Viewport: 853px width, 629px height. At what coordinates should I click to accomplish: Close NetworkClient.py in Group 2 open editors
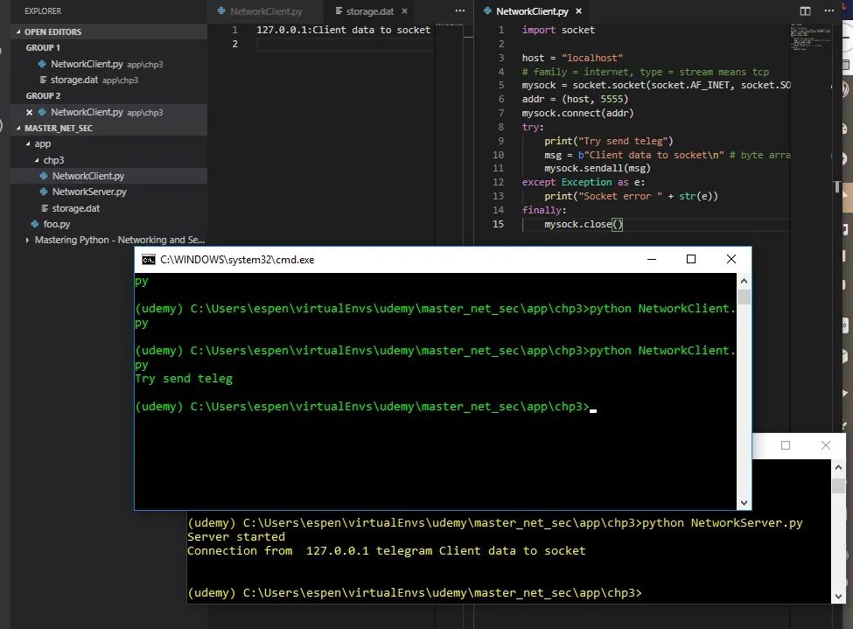click(x=30, y=112)
